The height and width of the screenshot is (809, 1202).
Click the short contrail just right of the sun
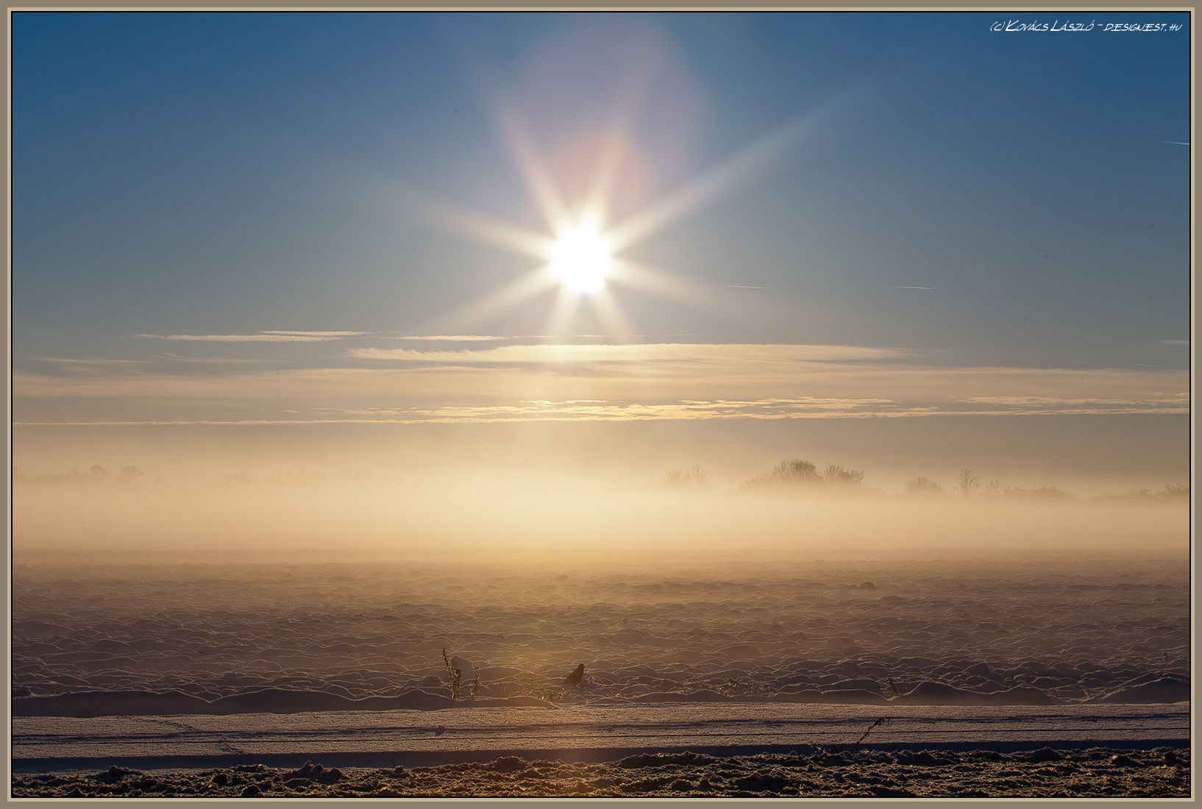pyautogui.click(x=750, y=287)
